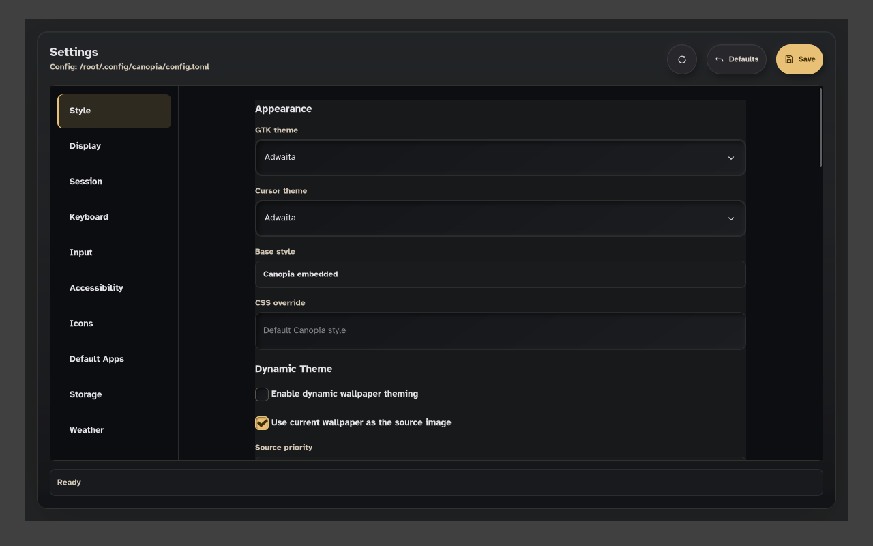
Task: Open the Cursor theme dropdown
Action: pos(500,218)
